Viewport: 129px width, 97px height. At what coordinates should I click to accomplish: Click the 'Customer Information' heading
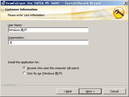tap(21, 9)
